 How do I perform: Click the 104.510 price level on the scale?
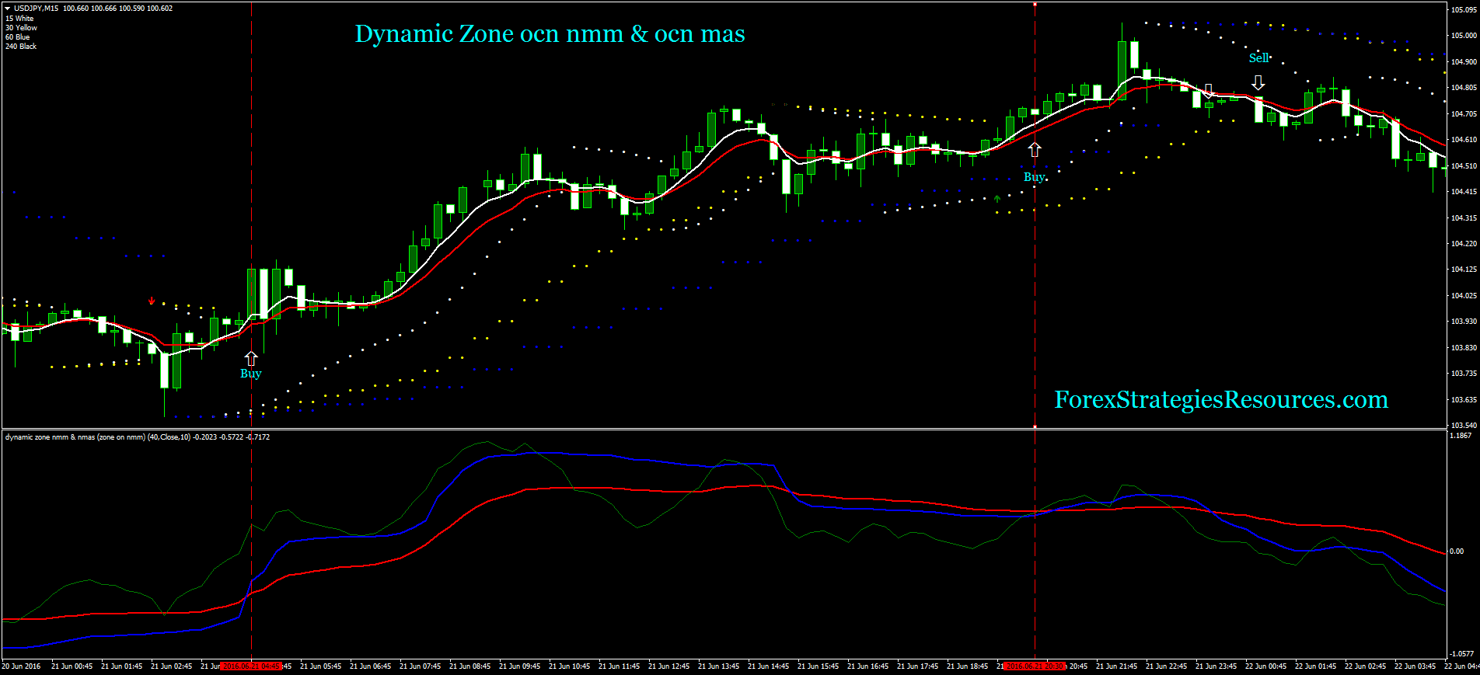1464,165
